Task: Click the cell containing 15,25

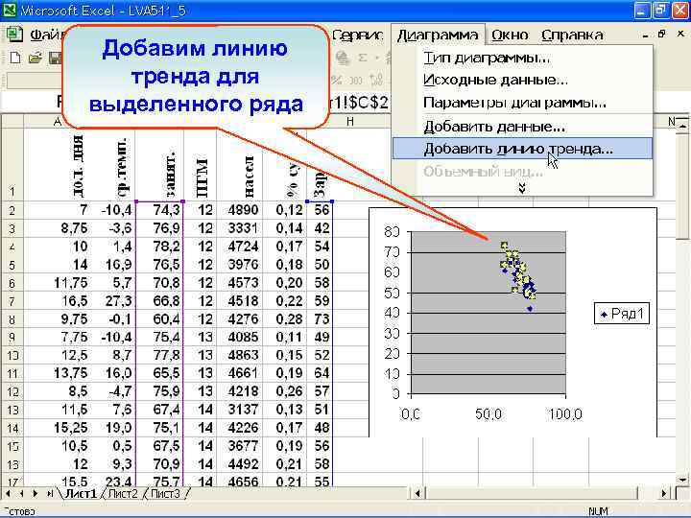Action: (x=57, y=428)
